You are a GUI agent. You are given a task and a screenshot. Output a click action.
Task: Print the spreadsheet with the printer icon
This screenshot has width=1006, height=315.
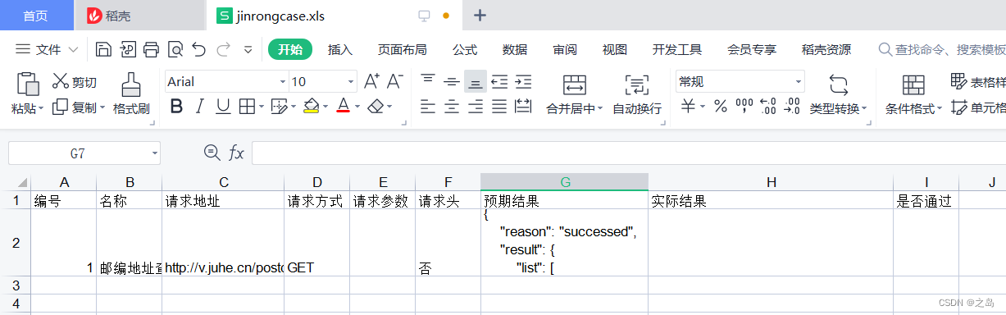pyautogui.click(x=151, y=49)
